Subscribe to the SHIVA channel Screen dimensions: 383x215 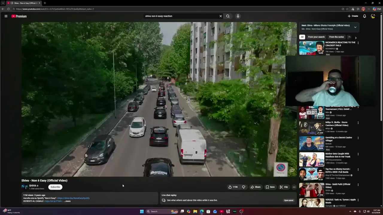pyautogui.click(x=55, y=187)
